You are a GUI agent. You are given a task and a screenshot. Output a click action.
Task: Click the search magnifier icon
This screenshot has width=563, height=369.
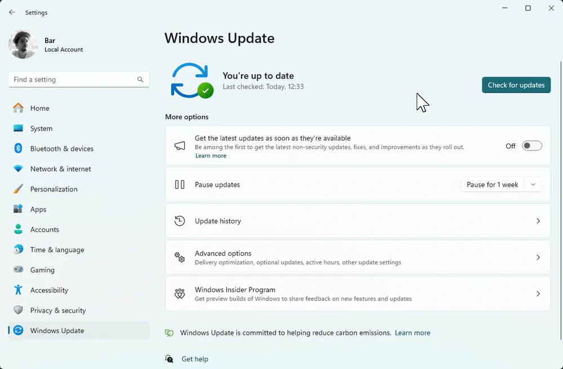tap(140, 79)
